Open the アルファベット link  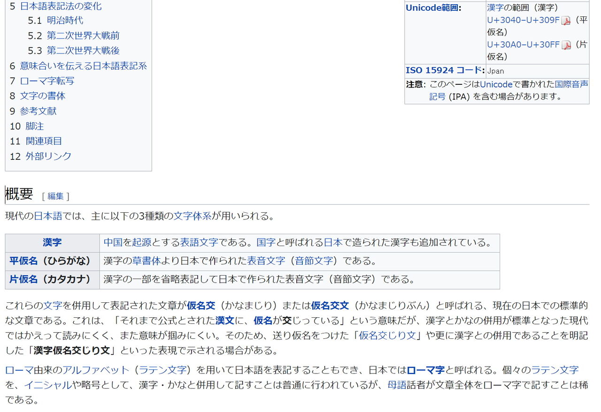click(96, 370)
